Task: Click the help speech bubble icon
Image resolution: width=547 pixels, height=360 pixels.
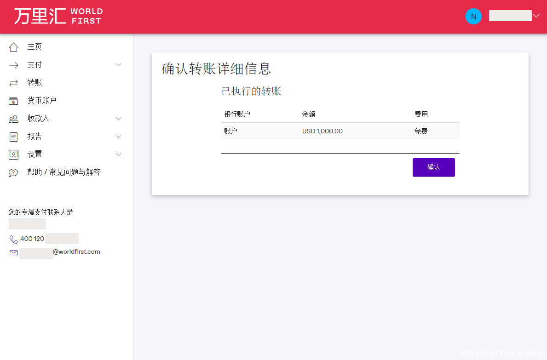Action: 13,173
